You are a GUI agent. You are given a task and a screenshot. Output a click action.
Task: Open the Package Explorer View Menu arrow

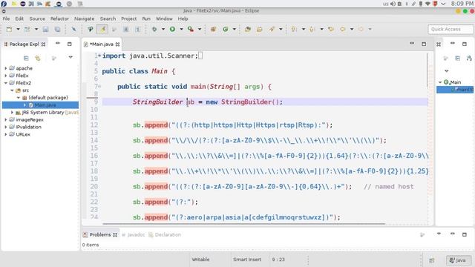[x=71, y=57]
